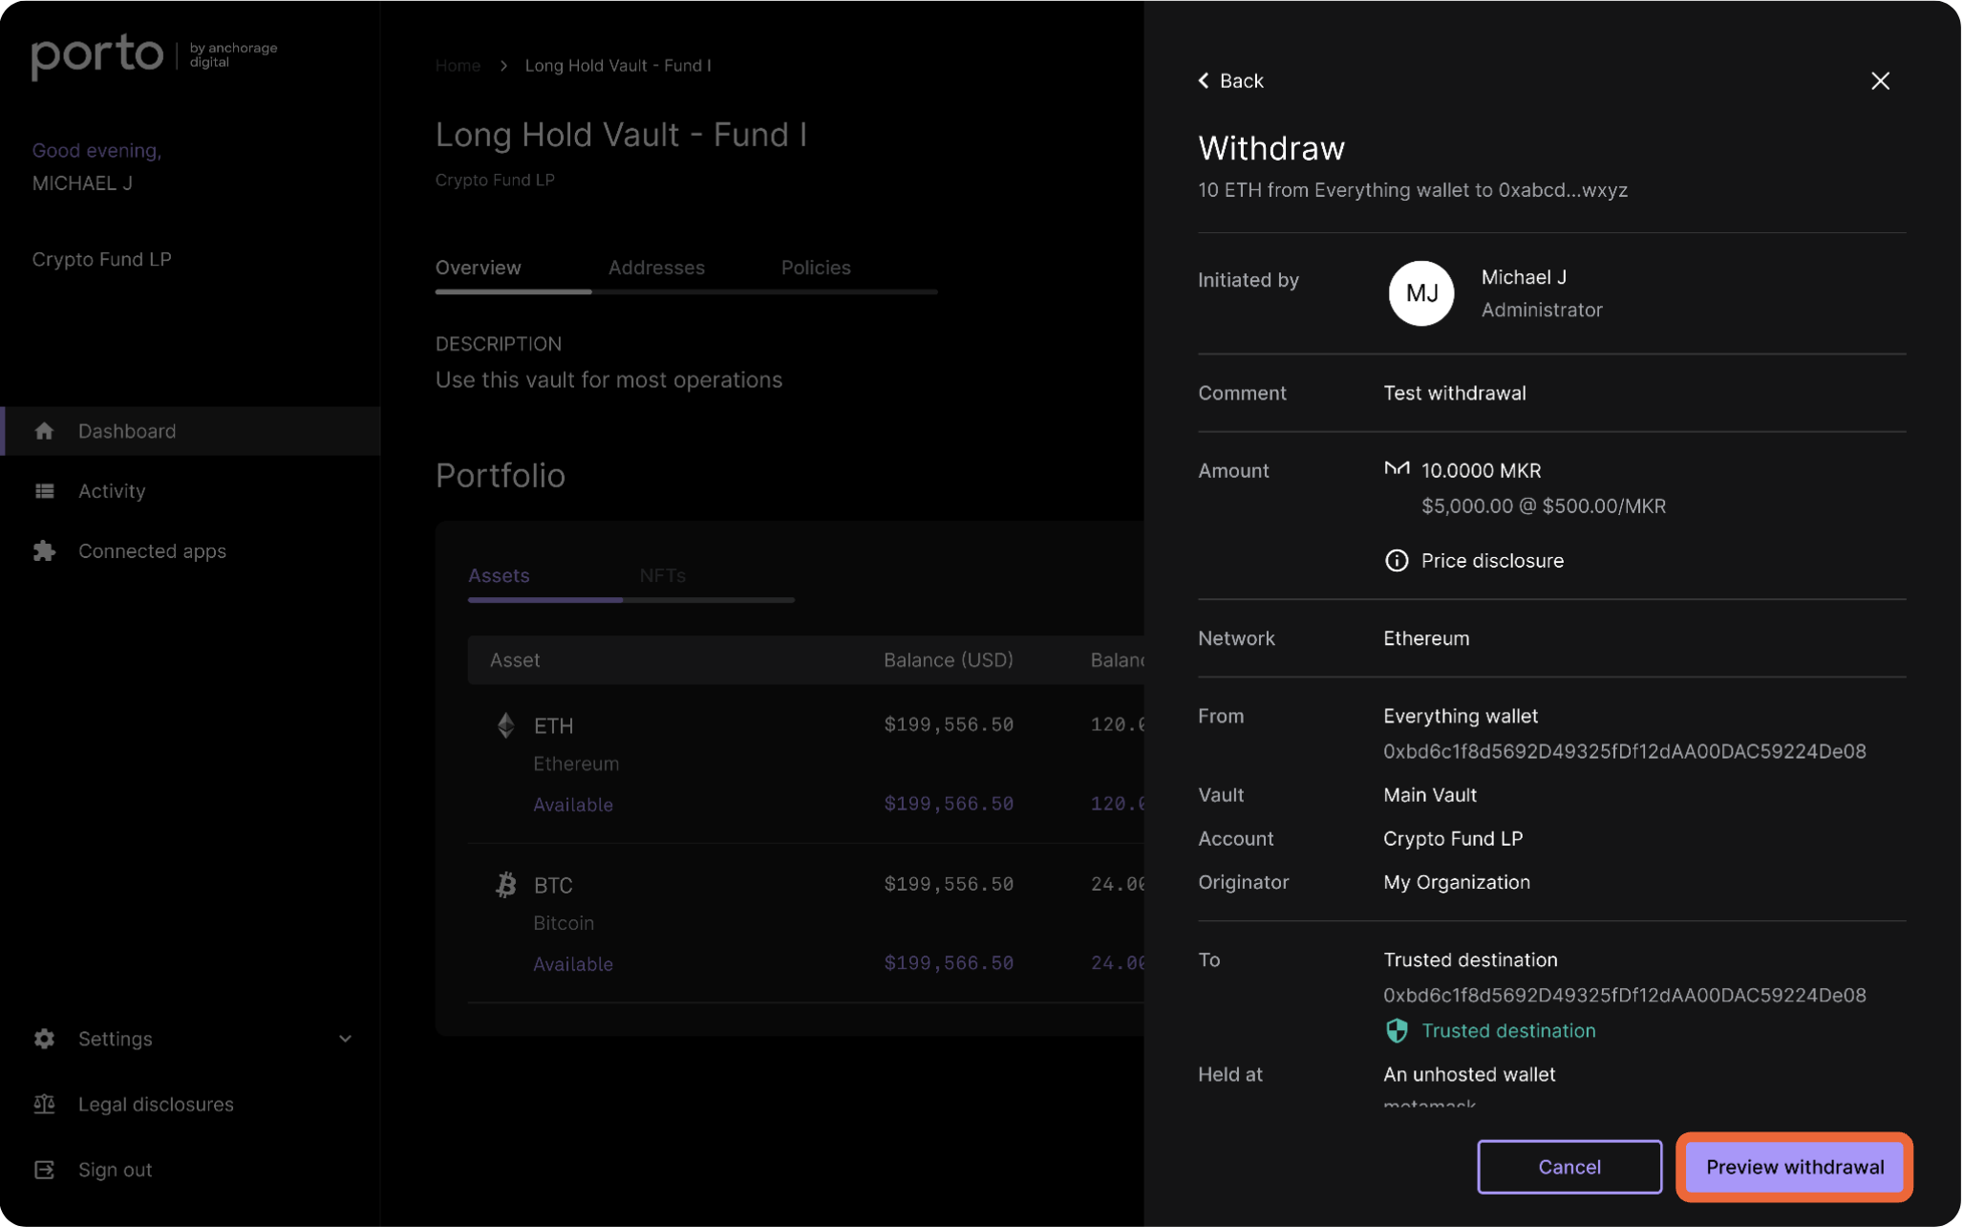Click the Cancel button
Viewport: 1964px width, 1227px height.
1569,1167
